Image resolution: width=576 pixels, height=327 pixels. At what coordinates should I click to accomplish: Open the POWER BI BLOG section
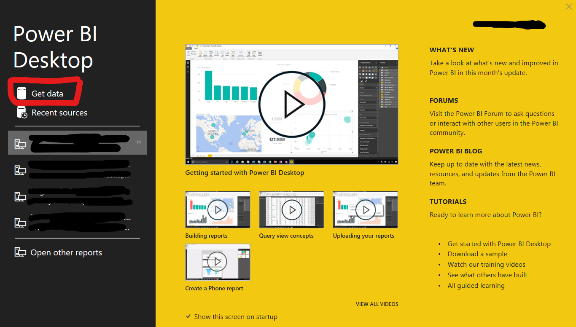(x=456, y=151)
